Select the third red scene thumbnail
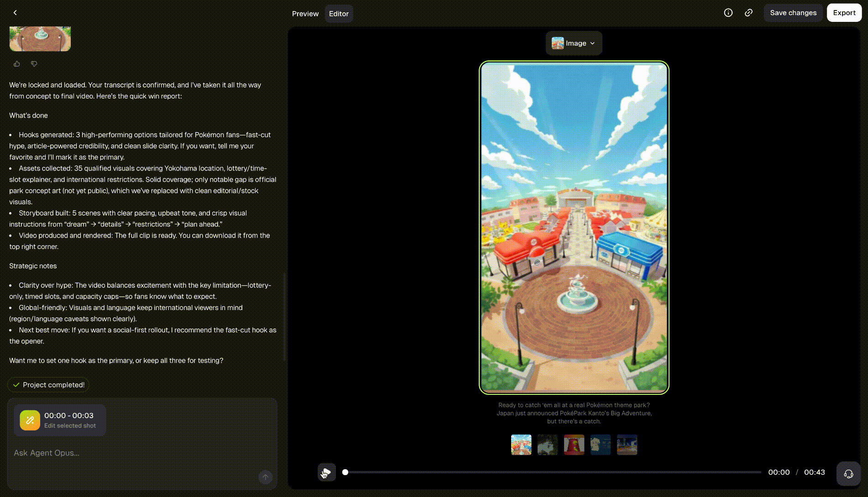Image resolution: width=868 pixels, height=497 pixels. coord(574,445)
